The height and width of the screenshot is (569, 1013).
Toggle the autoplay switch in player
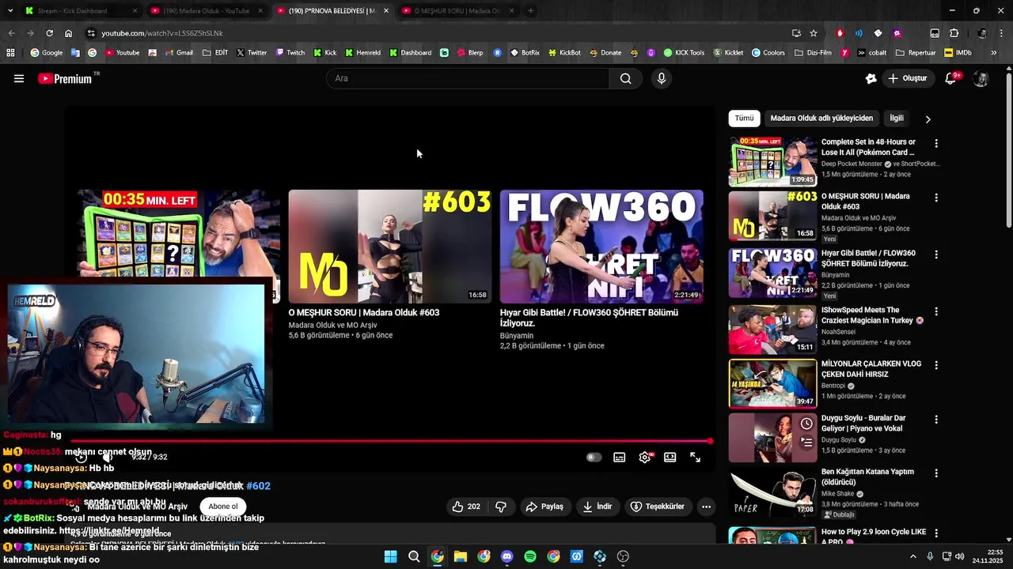tap(594, 457)
